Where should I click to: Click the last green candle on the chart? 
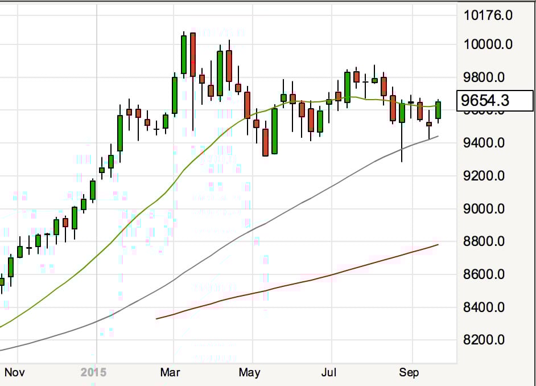pyautogui.click(x=439, y=110)
